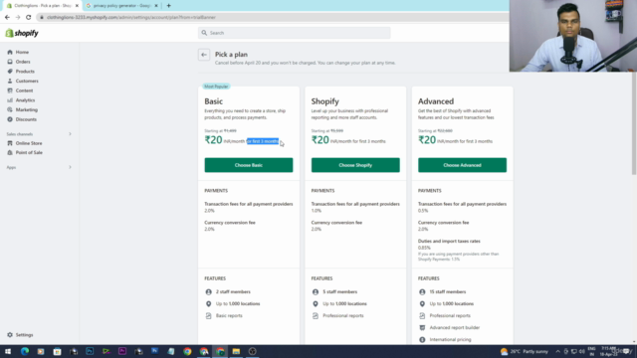Screen dimensions: 637x358
Task: Show hidden system tray icons
Action: pyautogui.click(x=557, y=351)
